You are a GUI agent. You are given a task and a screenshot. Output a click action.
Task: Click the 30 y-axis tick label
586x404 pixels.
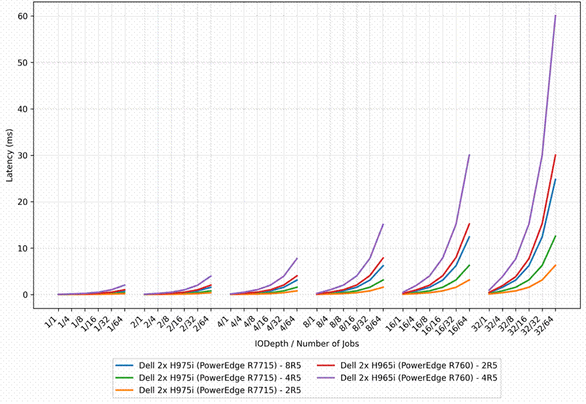coord(23,156)
